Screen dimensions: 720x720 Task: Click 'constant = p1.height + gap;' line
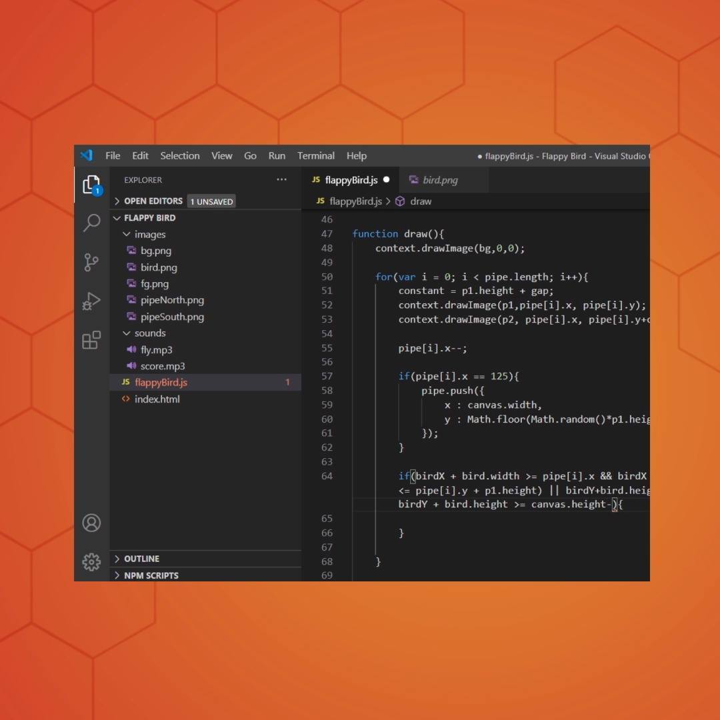point(476,291)
